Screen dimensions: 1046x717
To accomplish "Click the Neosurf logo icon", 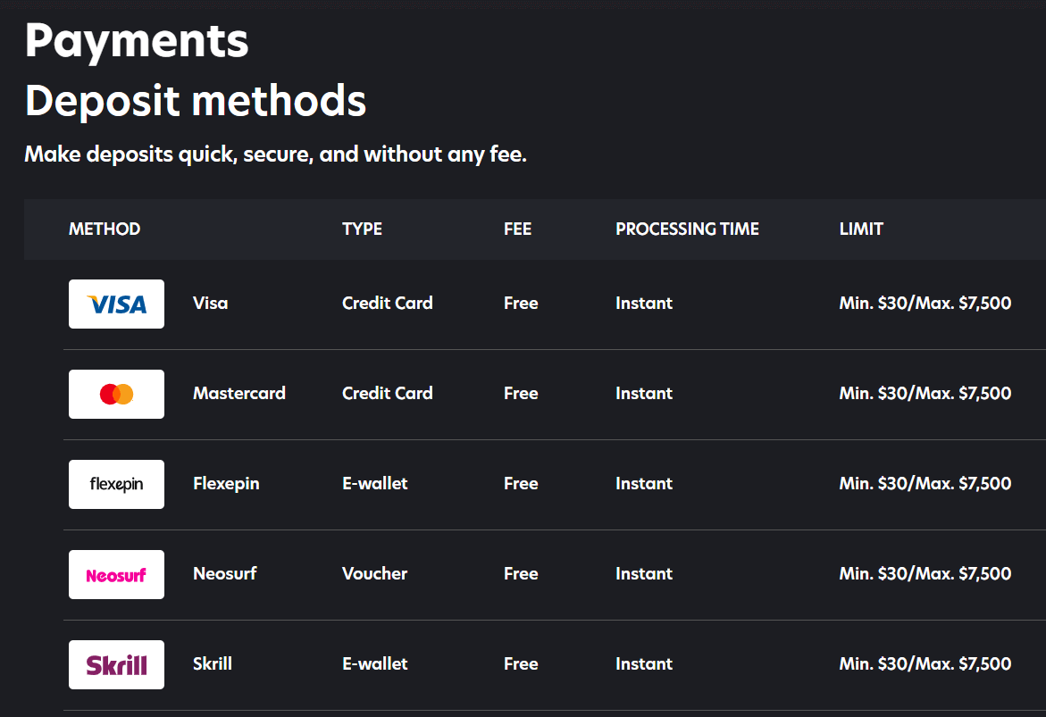I will [116, 574].
